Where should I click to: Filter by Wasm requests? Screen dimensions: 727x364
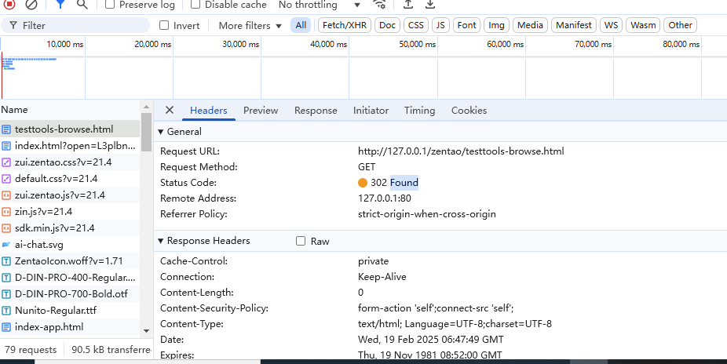[x=643, y=25]
